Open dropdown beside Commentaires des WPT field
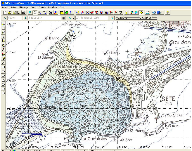 (x=73, y=18)
